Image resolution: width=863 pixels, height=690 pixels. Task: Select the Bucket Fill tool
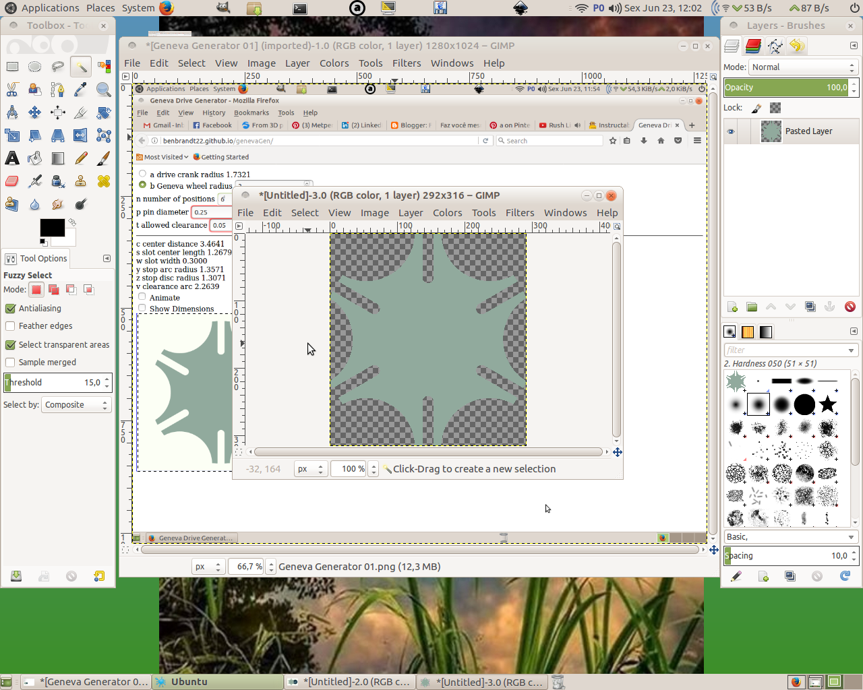pyautogui.click(x=35, y=158)
